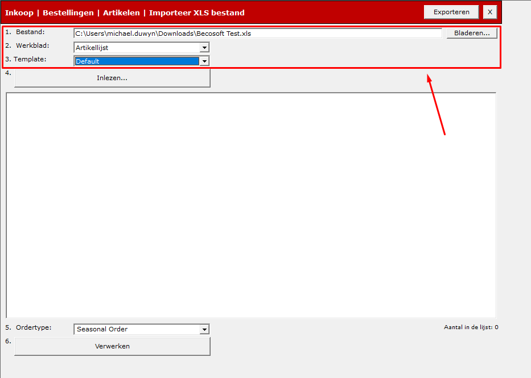Go to Inkoop in the breadcrumb title
Image resolution: width=531 pixels, height=378 pixels.
pos(19,13)
